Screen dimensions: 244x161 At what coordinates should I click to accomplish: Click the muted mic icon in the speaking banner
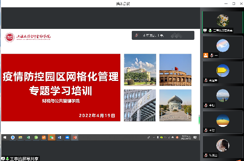coord(137,35)
